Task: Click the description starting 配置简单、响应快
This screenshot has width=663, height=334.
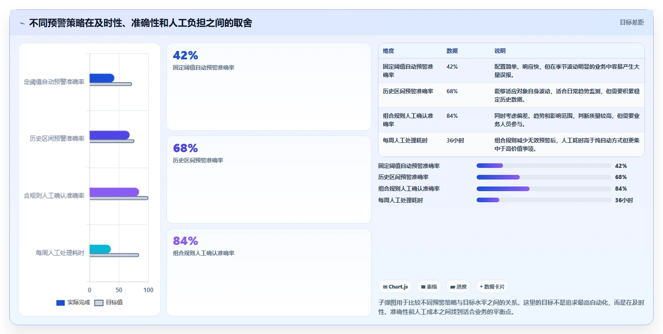Action: click(567, 71)
